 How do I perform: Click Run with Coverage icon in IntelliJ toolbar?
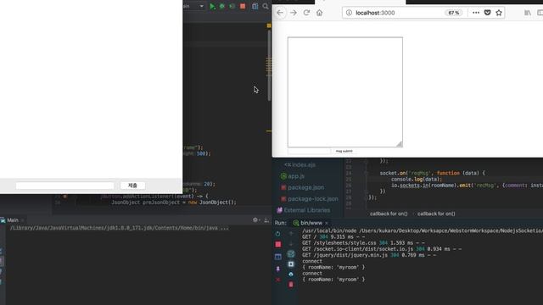coord(232,6)
